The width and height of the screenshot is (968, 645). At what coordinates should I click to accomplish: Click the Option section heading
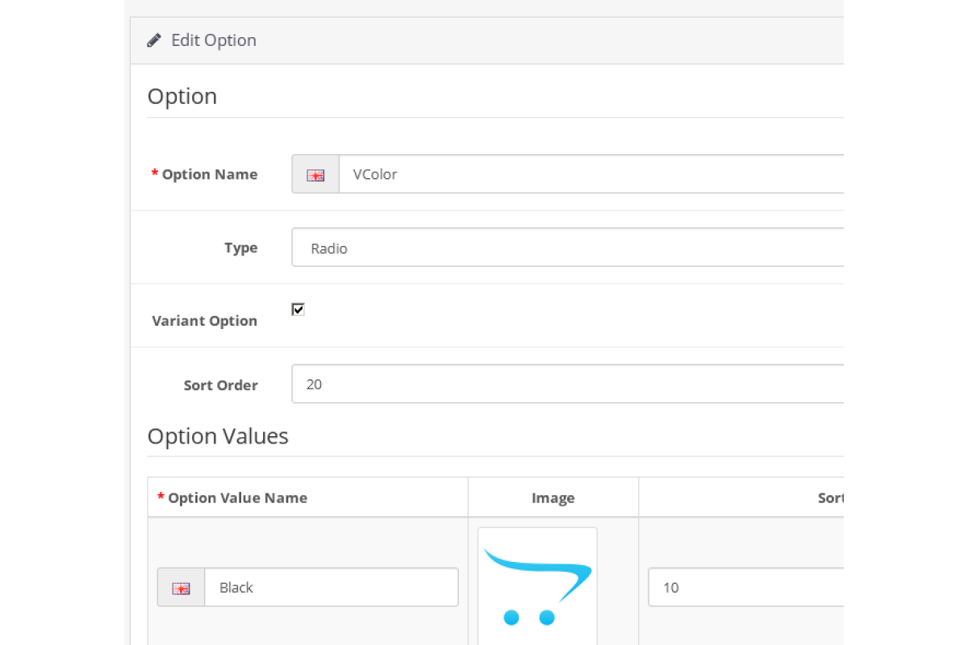(181, 96)
